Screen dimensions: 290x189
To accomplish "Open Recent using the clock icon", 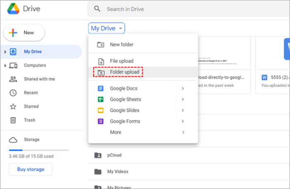I will click(13, 93).
